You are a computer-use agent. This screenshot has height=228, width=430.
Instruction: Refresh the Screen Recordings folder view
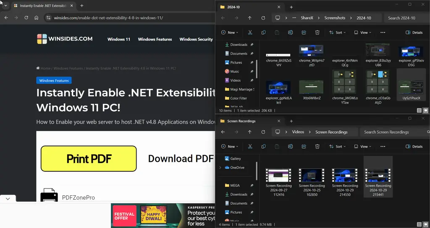263,132
